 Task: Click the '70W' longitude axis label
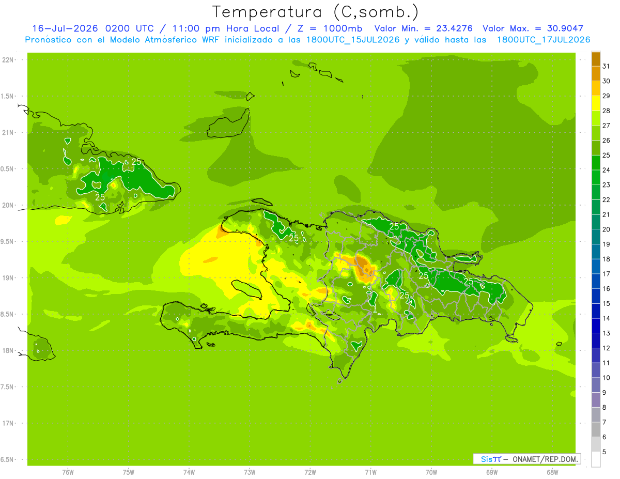[431, 472]
